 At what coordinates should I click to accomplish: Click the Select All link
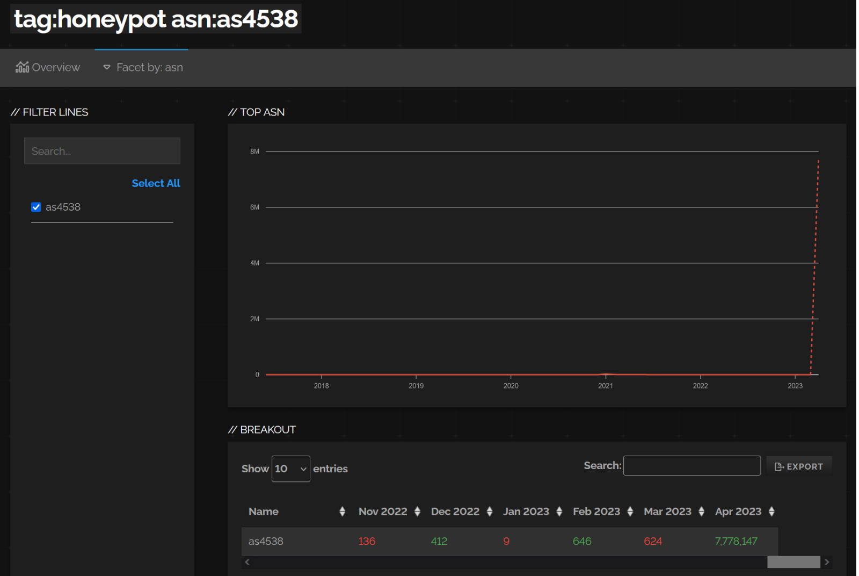156,183
